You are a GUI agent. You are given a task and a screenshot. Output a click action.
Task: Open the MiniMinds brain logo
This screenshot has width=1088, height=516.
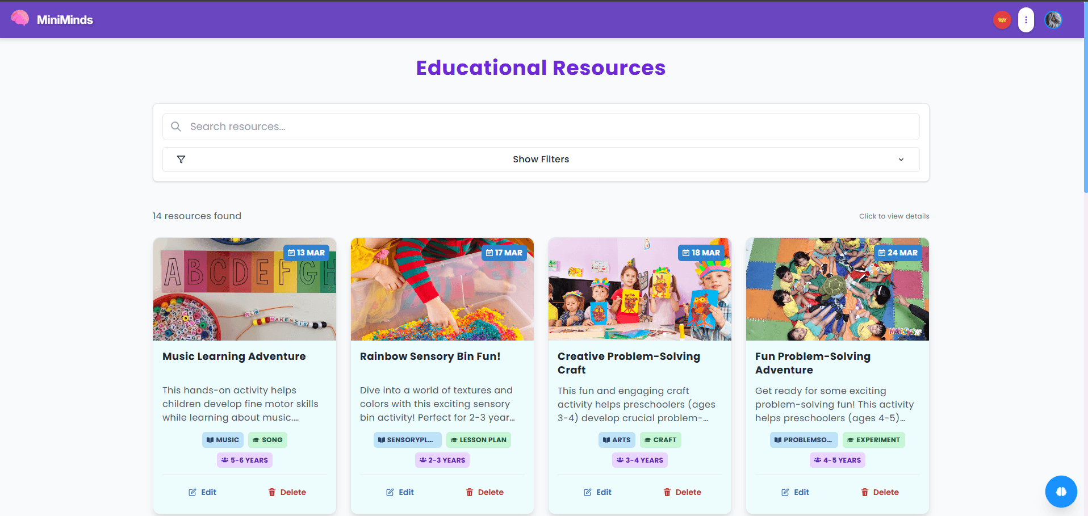coord(19,19)
